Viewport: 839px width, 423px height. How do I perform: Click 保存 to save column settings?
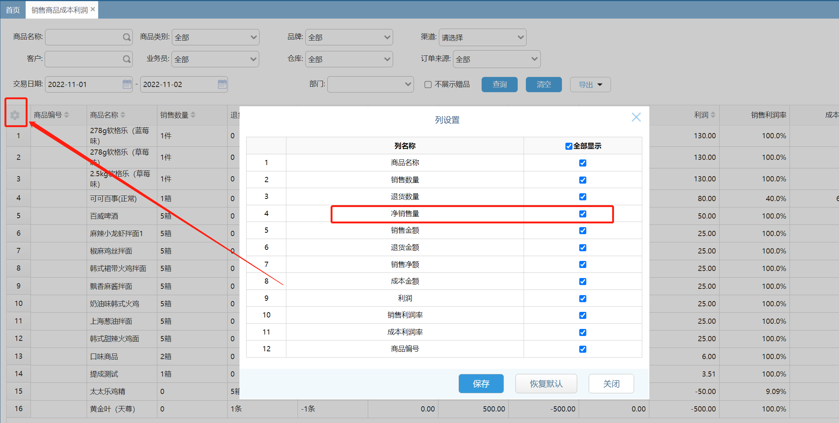(x=481, y=384)
